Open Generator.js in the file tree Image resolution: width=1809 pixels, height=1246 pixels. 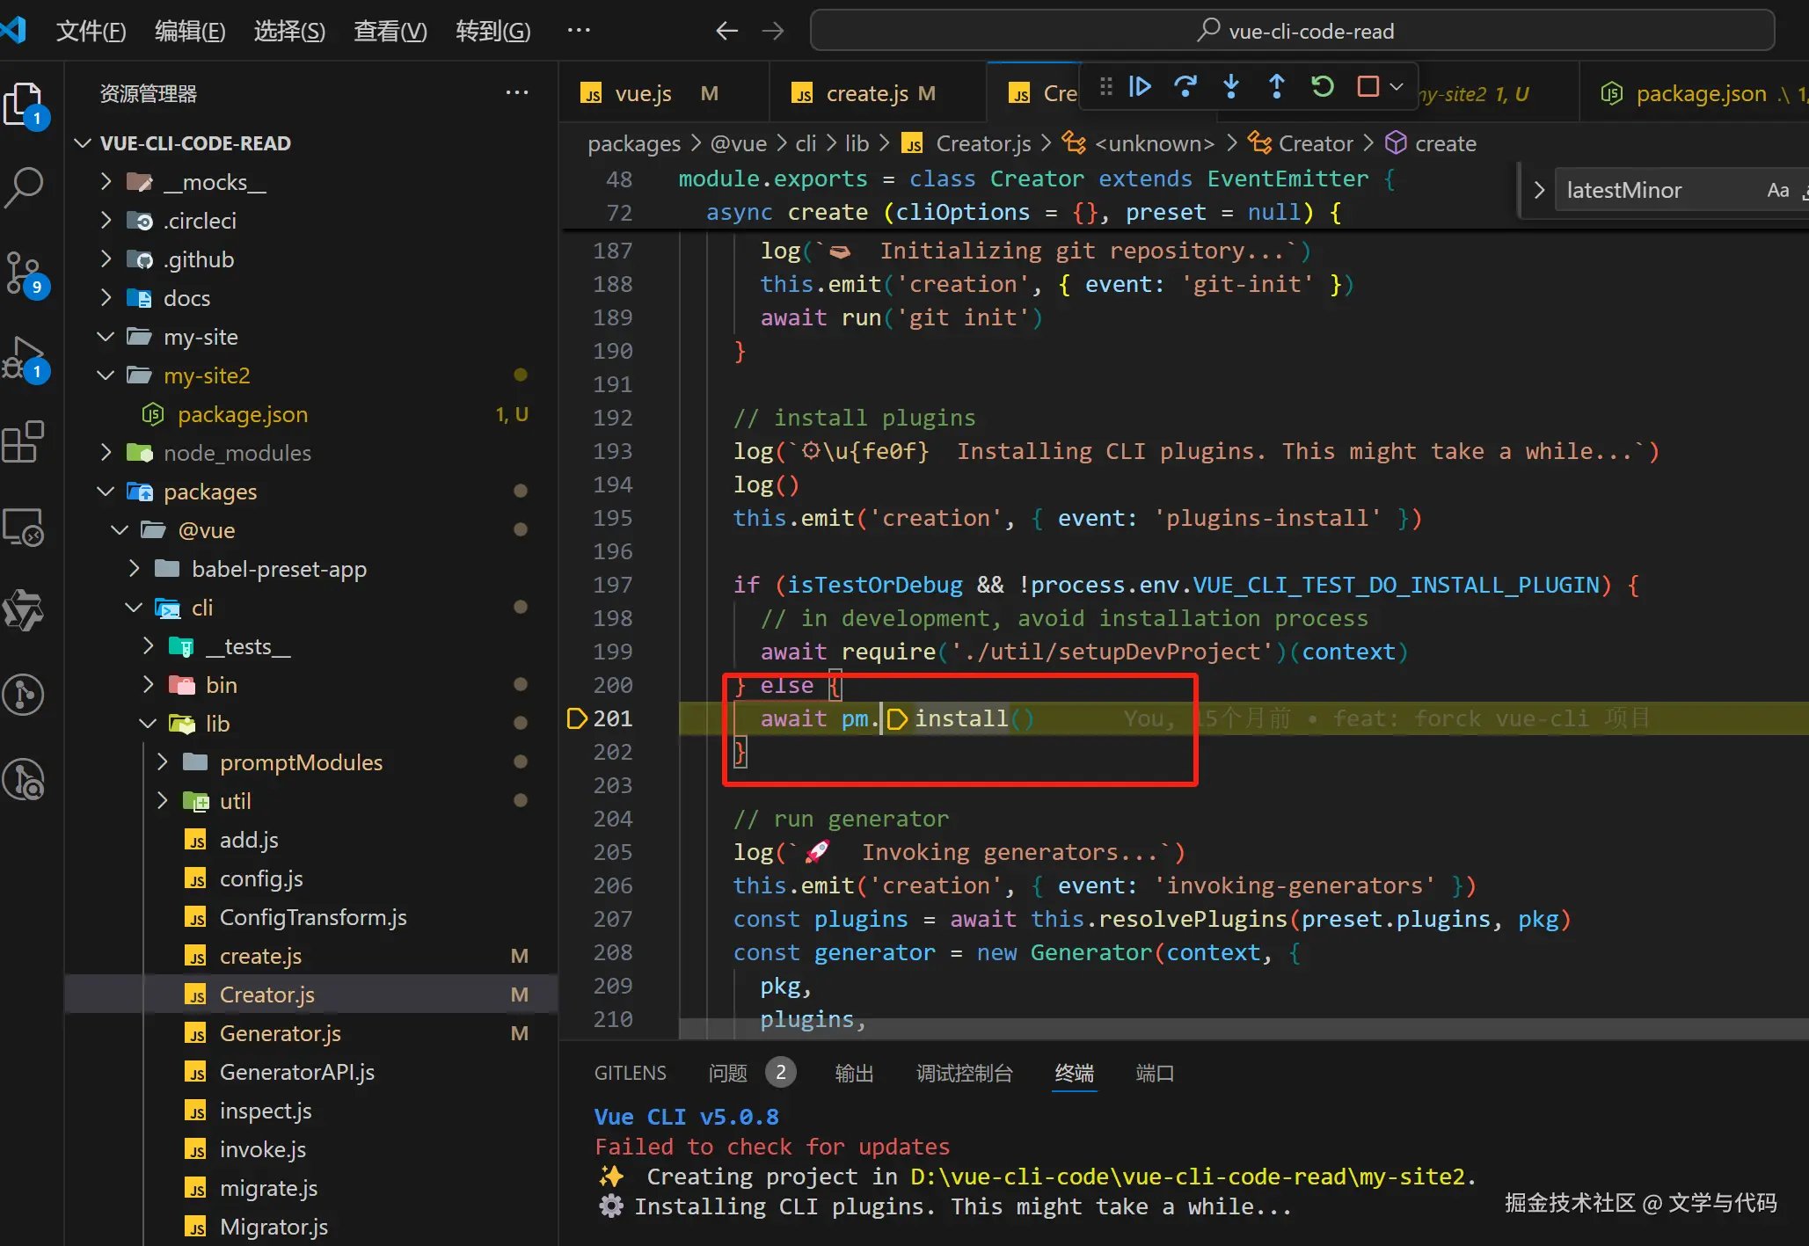[x=280, y=1033]
